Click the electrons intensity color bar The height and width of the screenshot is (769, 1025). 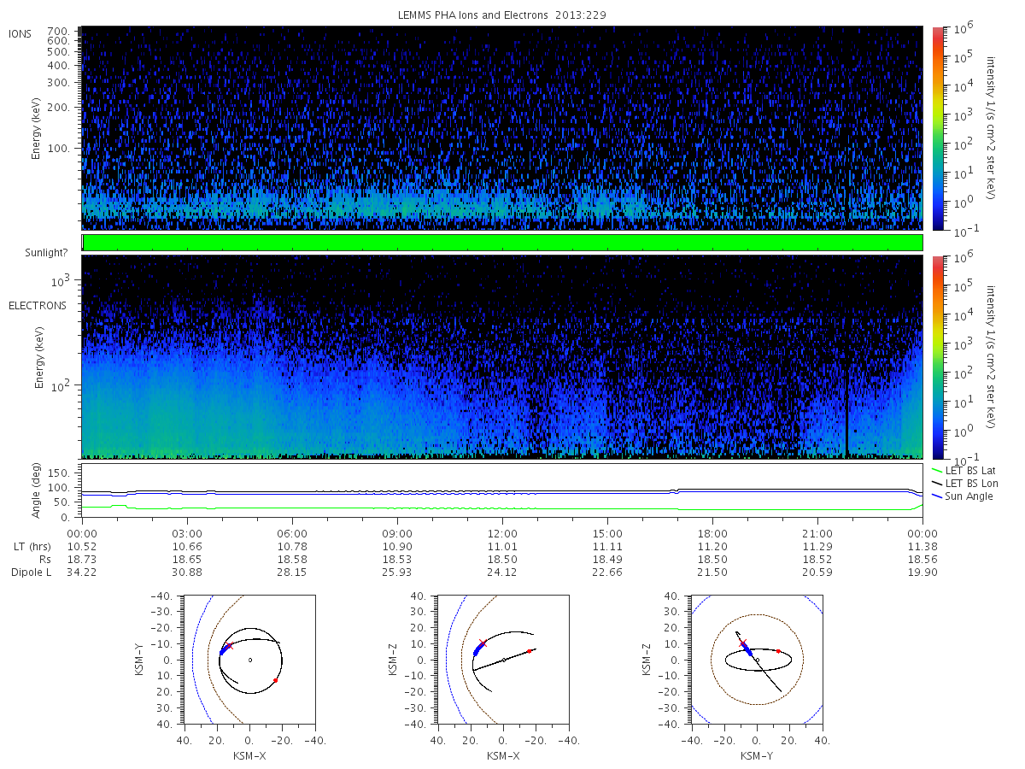[x=937, y=357]
